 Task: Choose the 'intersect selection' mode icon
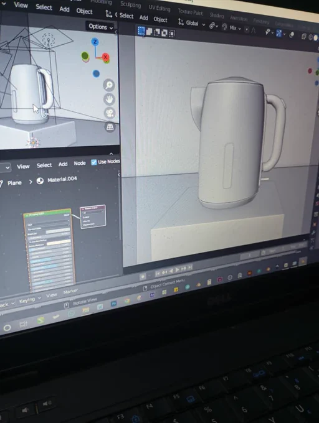(x=172, y=34)
